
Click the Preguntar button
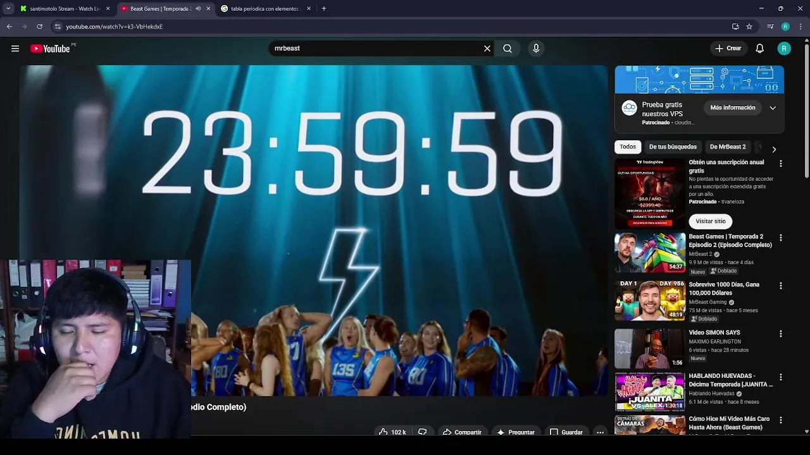516,432
